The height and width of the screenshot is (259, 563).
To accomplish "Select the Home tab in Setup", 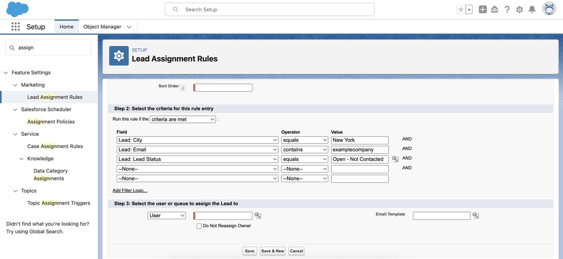I will 66,27.
